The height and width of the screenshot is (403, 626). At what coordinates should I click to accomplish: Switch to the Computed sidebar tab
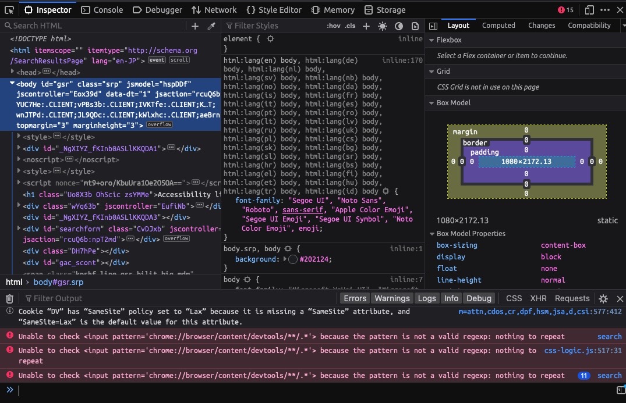click(498, 26)
